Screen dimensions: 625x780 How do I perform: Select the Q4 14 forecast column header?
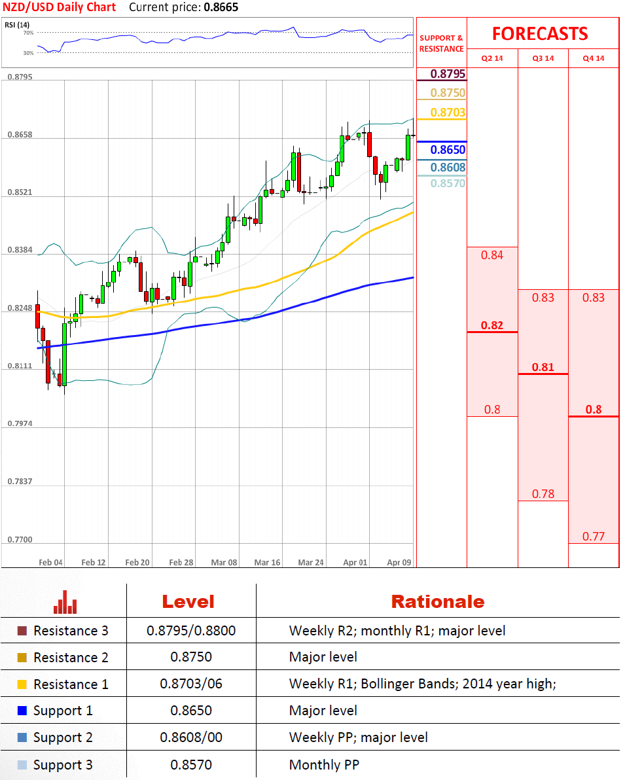coord(593,58)
